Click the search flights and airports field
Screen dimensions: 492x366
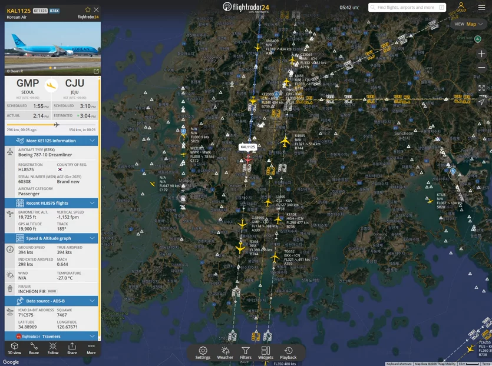(x=407, y=7)
